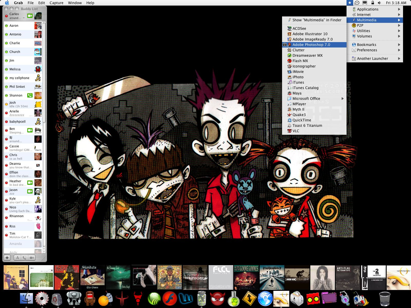Open the green flask Dock icon

pyautogui.click(x=233, y=299)
